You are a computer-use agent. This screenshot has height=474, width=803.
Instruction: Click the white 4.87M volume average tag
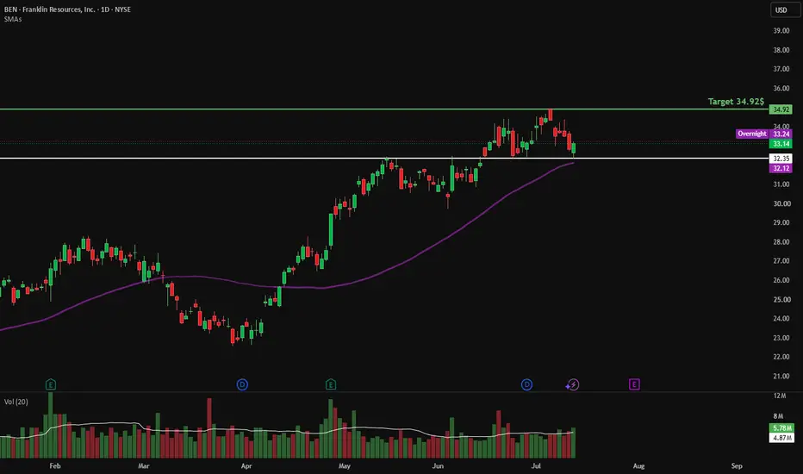point(782,438)
